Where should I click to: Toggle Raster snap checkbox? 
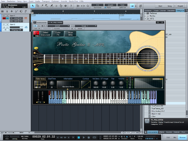(105, 8)
